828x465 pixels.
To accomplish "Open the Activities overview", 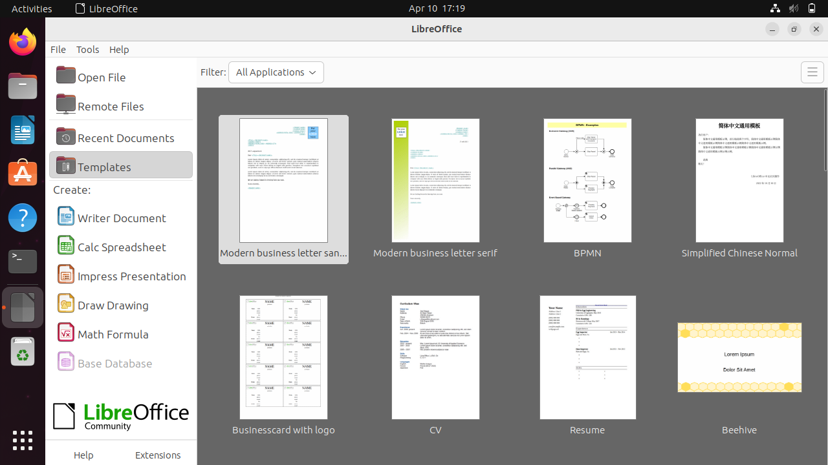I will (x=31, y=8).
